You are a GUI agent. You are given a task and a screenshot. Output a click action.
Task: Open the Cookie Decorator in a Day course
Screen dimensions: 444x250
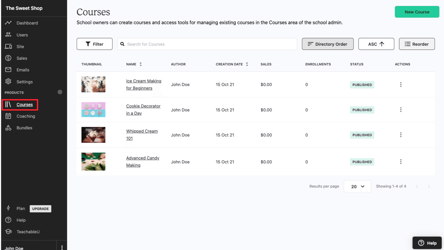coord(143,110)
